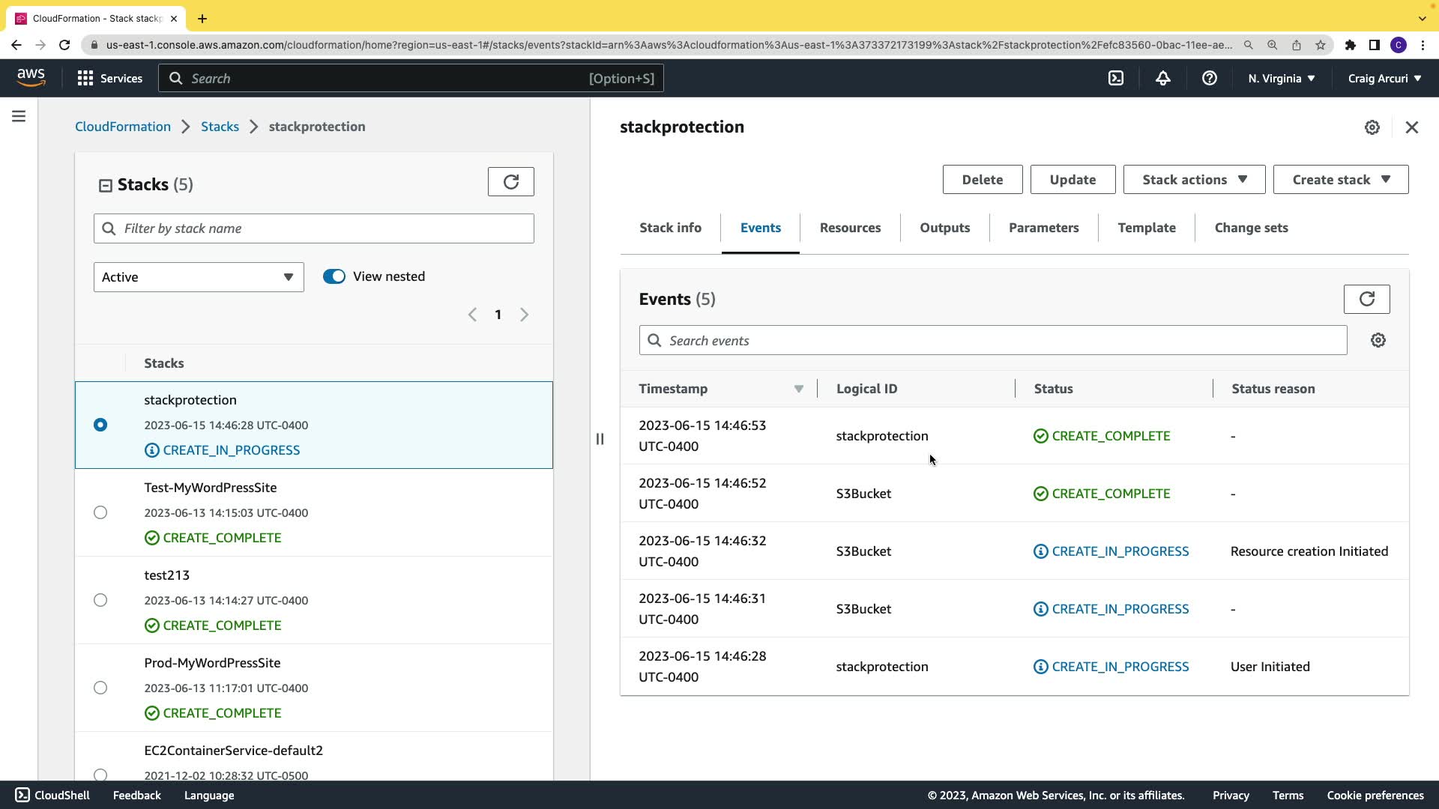
Task: Open events table preferences gear
Action: pos(1378,340)
